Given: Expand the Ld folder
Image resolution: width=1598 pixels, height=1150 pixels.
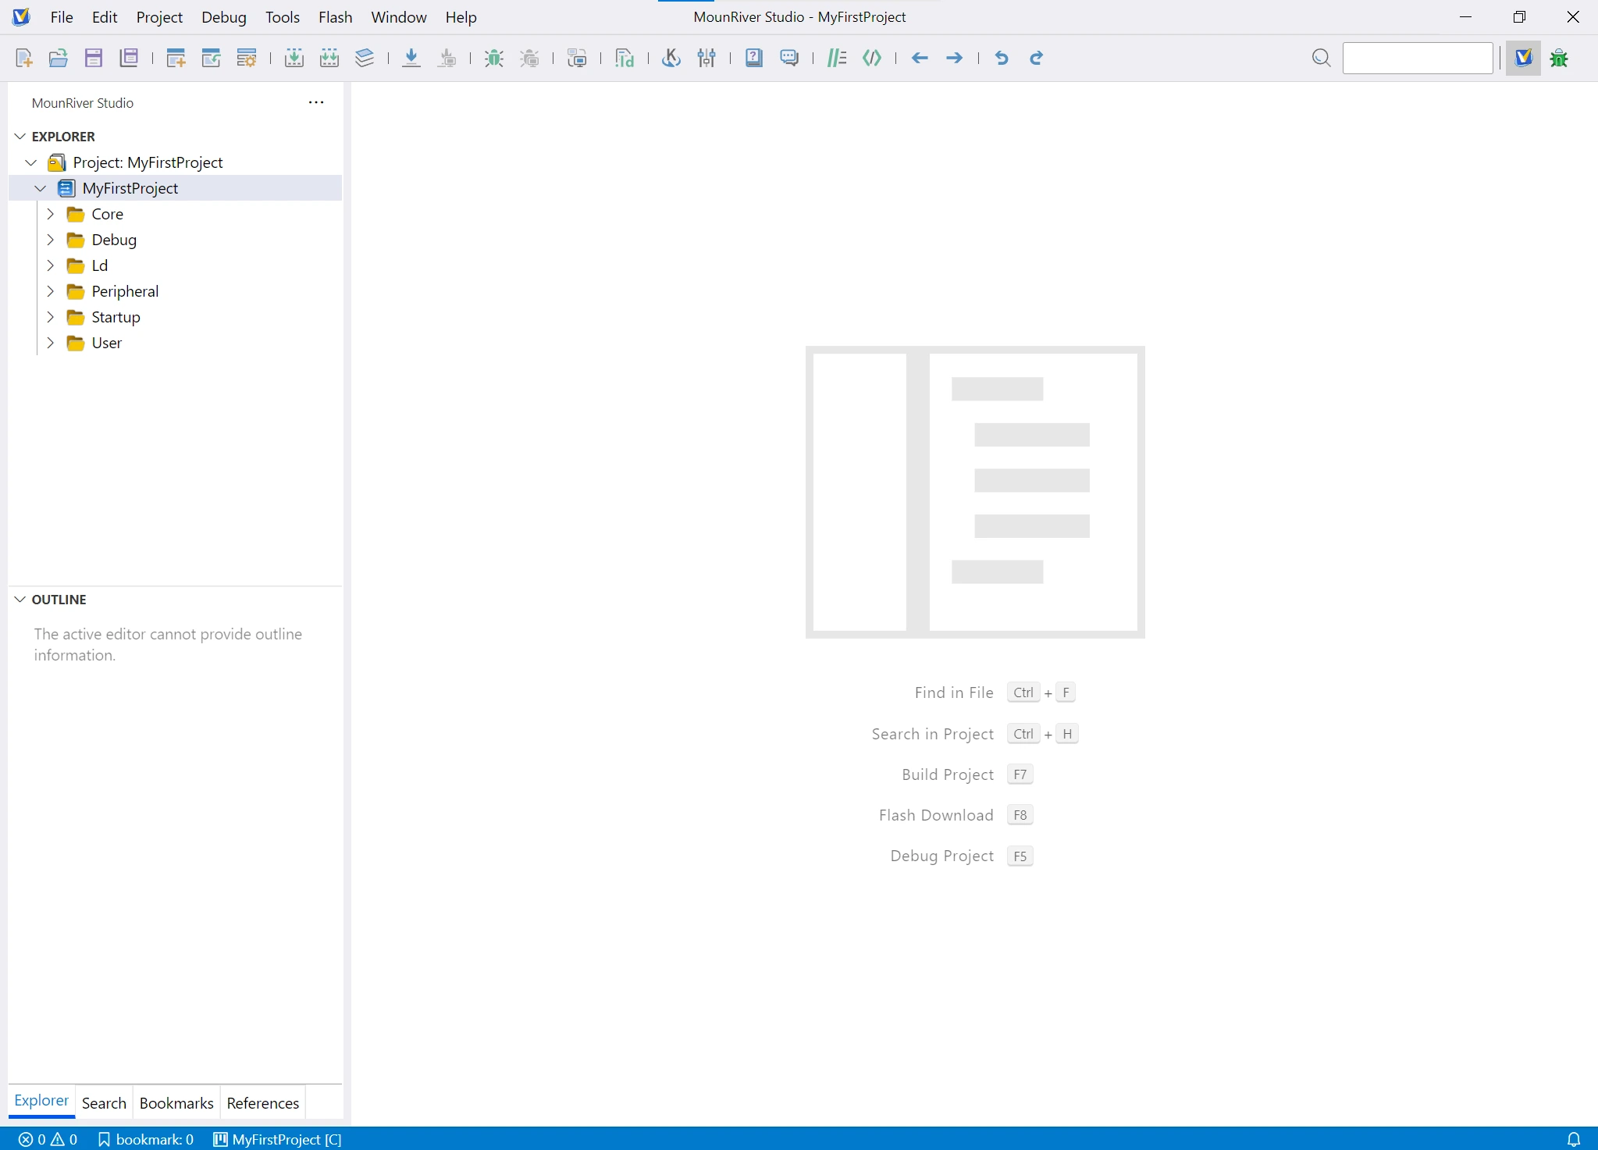Looking at the screenshot, I should click(x=51, y=265).
